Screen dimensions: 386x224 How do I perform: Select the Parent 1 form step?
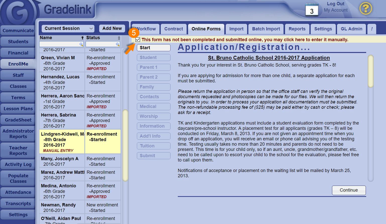pyautogui.click(x=153, y=67)
